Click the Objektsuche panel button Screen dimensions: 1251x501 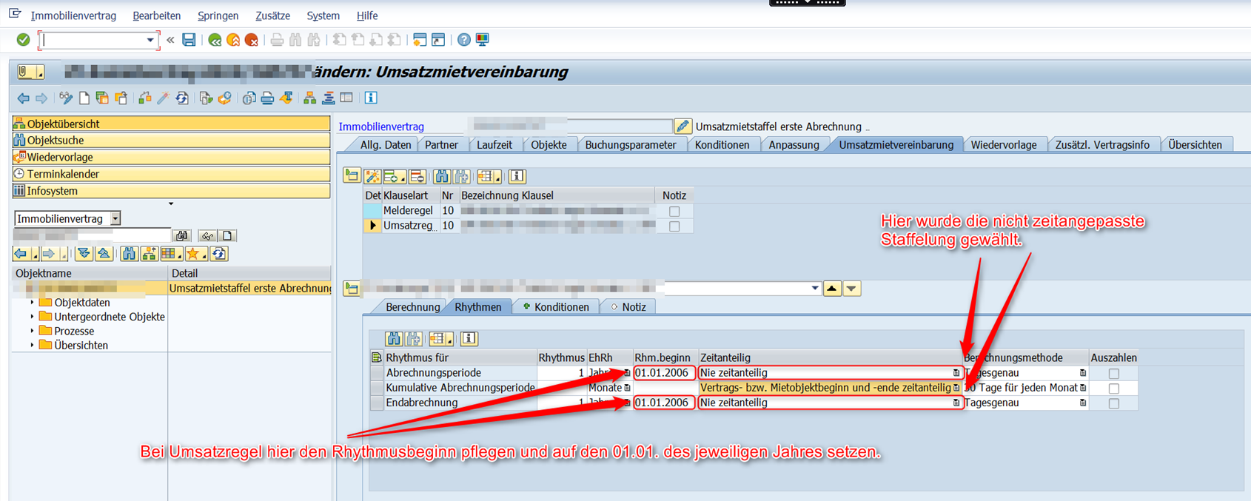171,141
